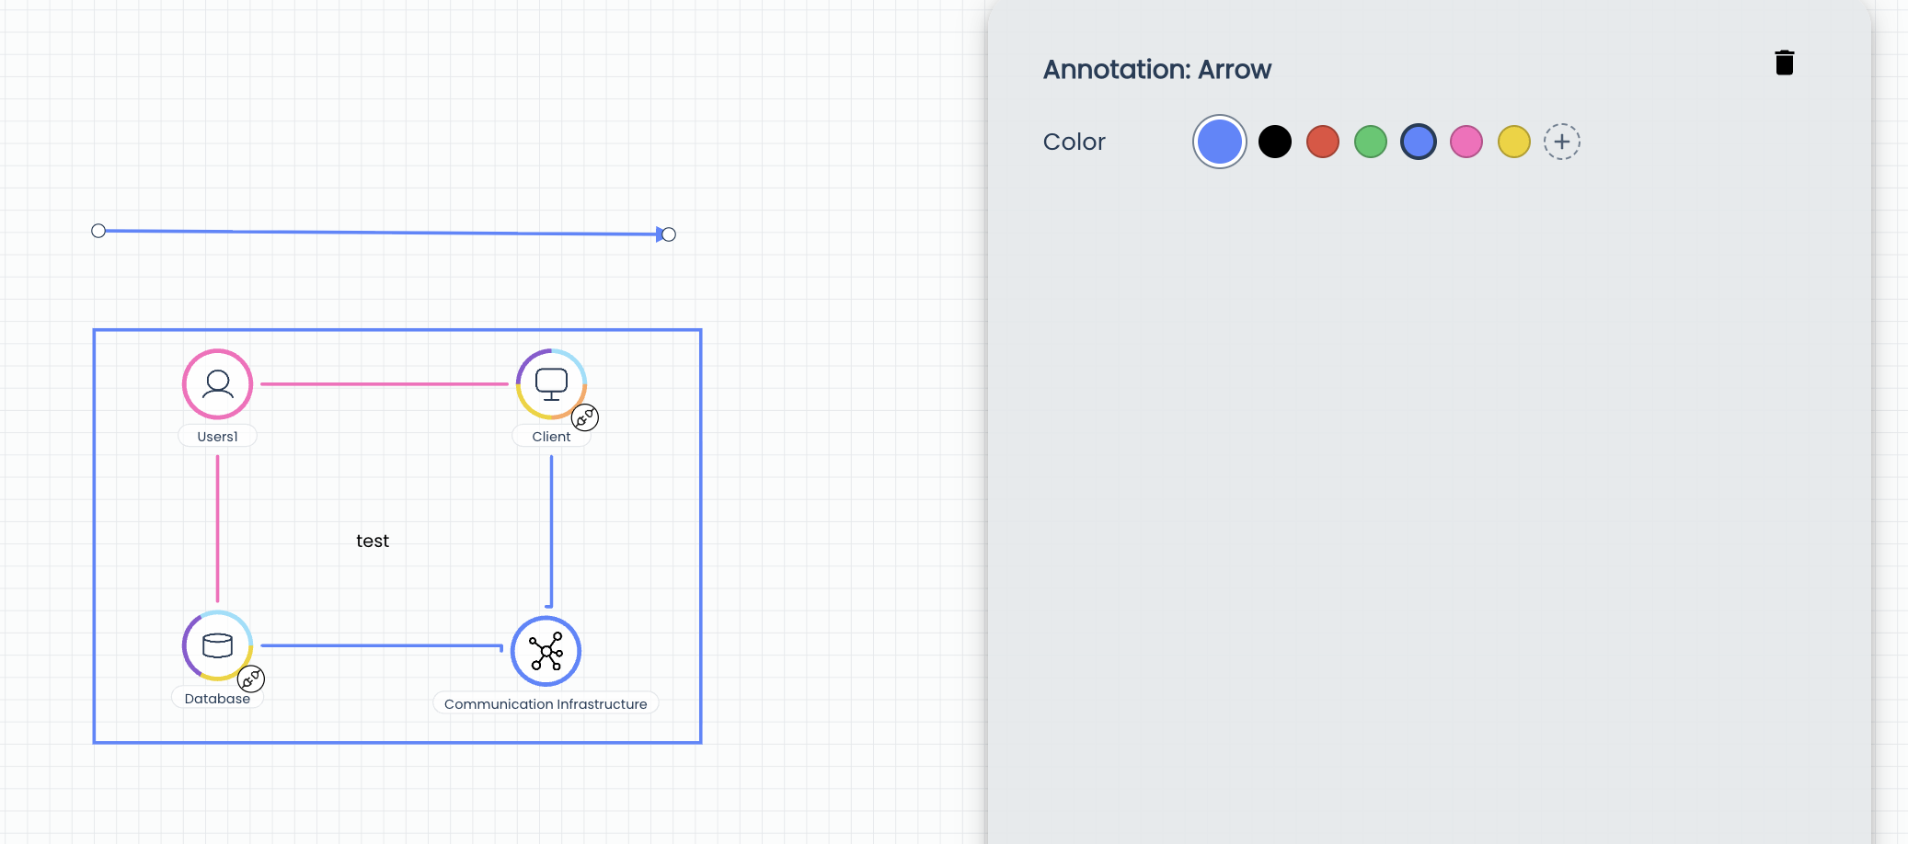This screenshot has height=844, width=1908.
Task: Click the 'test' group label
Action: pos(373,542)
